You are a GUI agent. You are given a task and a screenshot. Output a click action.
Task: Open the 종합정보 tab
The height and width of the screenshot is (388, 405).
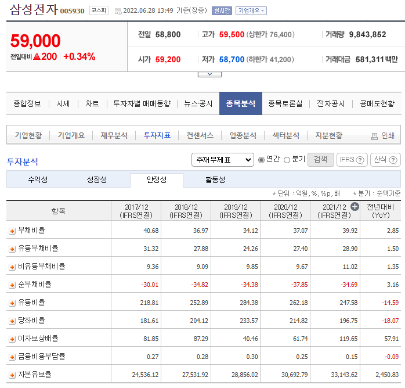[x=27, y=103]
